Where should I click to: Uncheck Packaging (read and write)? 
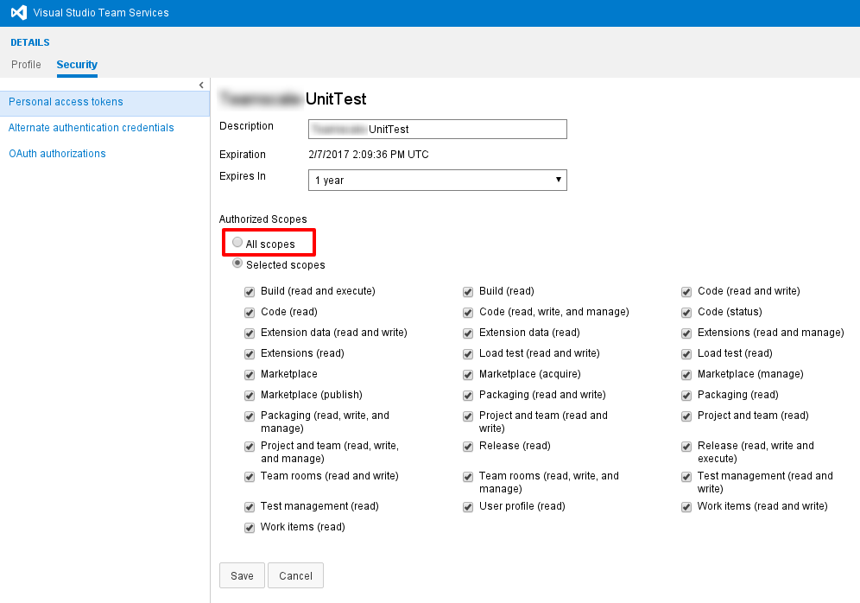[x=468, y=397]
